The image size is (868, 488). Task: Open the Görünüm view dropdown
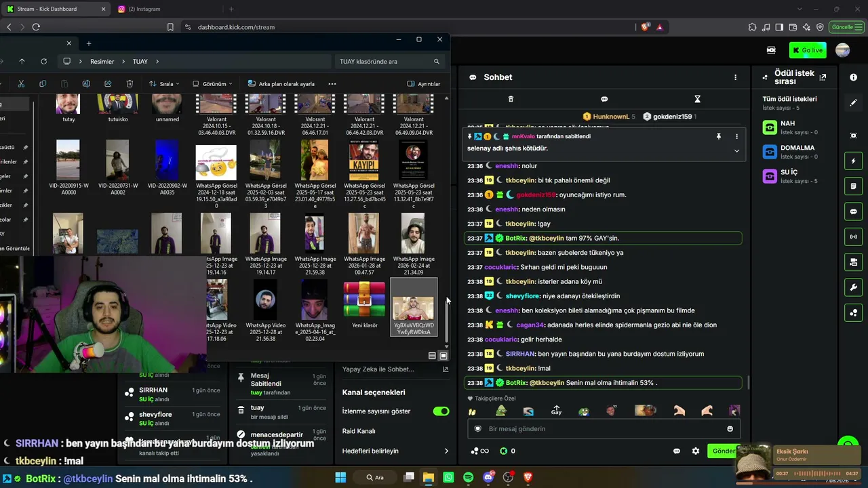click(212, 84)
